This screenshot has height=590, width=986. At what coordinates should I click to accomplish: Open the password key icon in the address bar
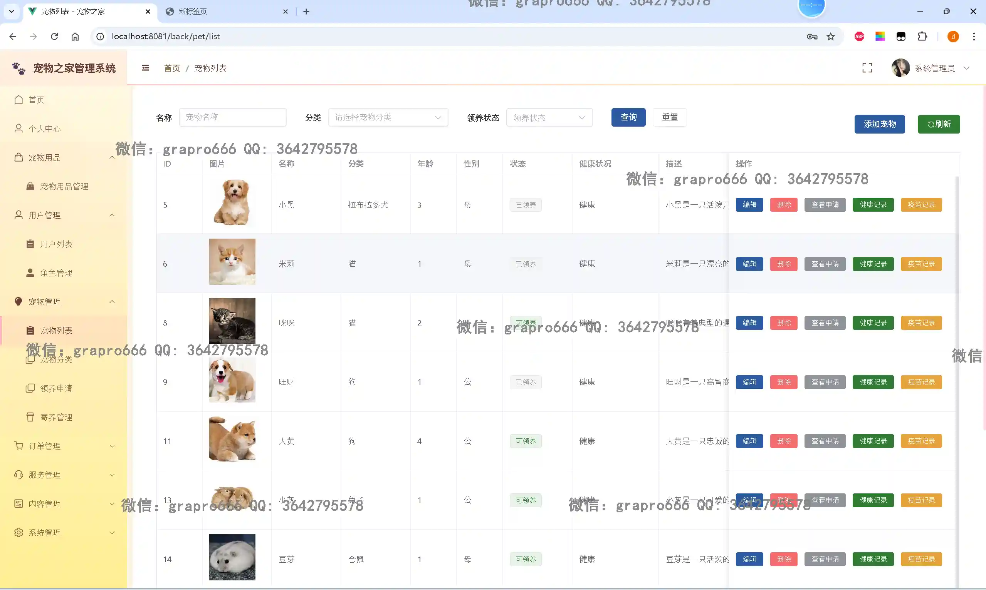tap(812, 37)
